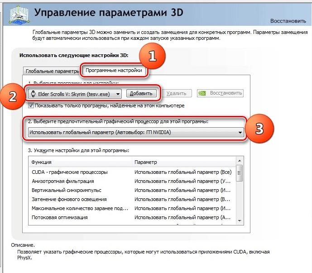Click Восстановить link in the header
The image size is (312, 273).
(x=288, y=21)
